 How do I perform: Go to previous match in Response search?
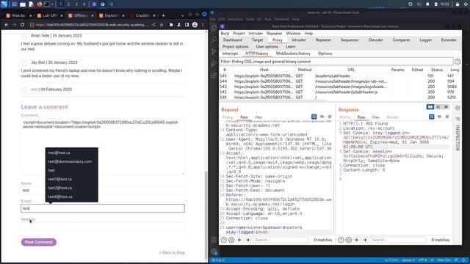(x=357, y=240)
